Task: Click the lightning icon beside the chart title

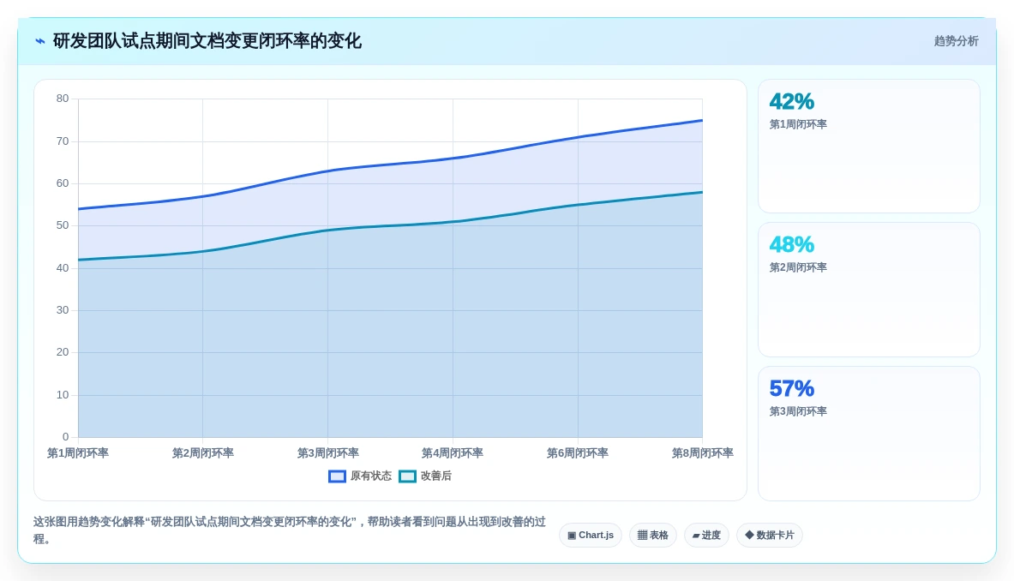Action: pos(40,41)
